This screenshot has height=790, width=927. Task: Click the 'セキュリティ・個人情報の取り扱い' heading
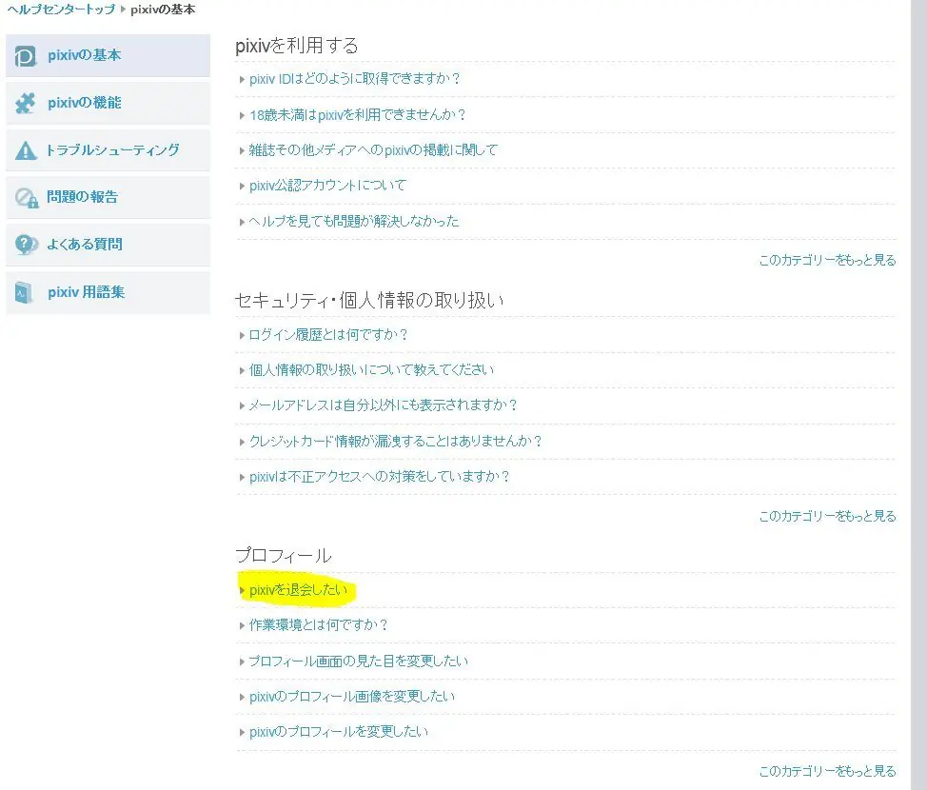click(x=369, y=301)
